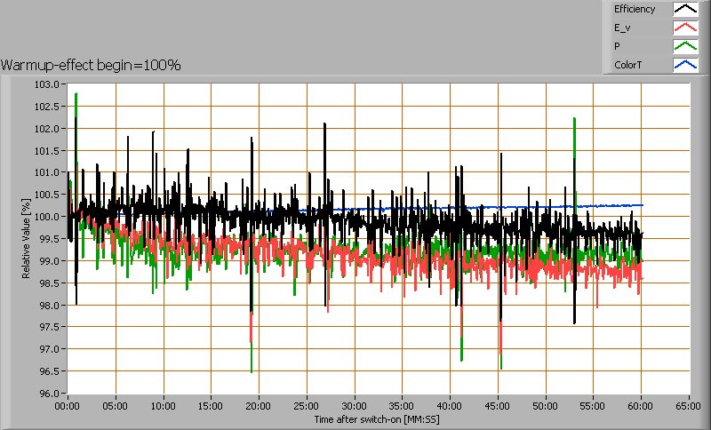711x430 pixels.
Task: Click the black Efficiency line icon in legend
Action: click(684, 10)
